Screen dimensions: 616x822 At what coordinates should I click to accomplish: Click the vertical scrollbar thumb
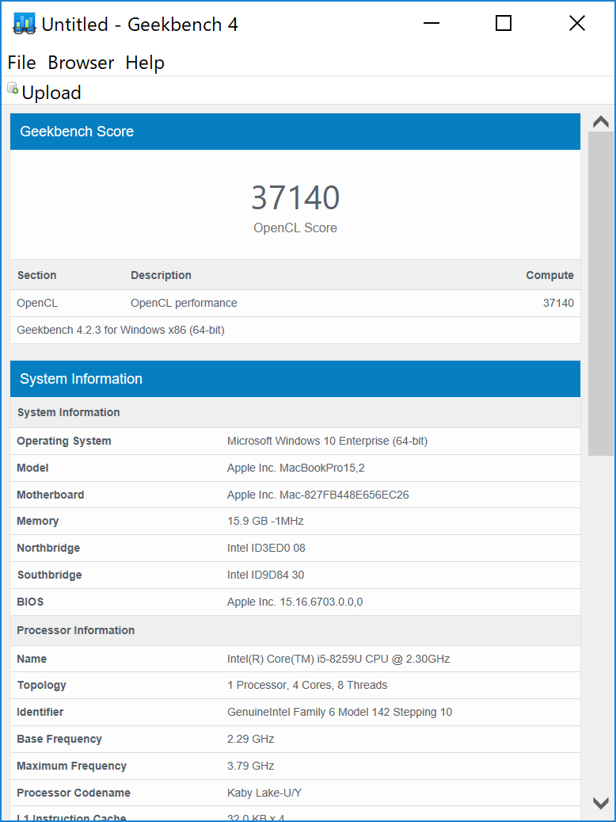[x=600, y=293]
